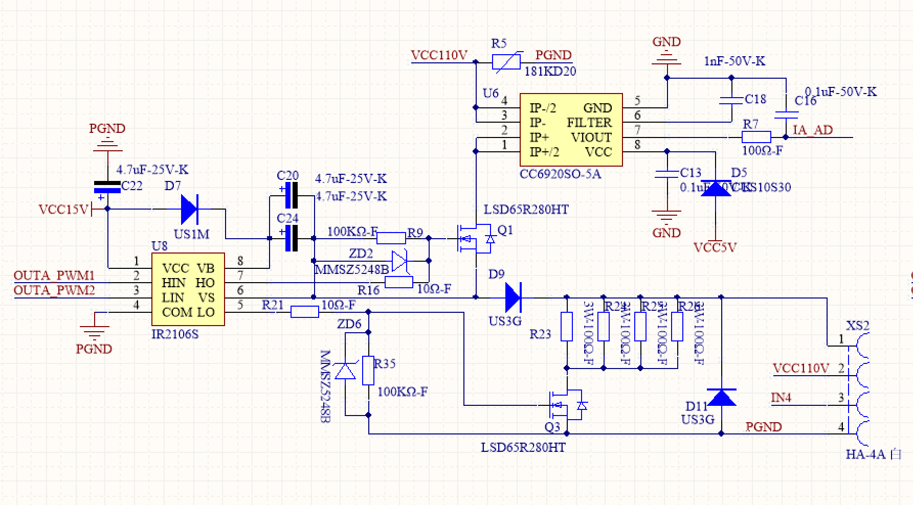Select the ZD2 zener diode symbol

[399, 261]
